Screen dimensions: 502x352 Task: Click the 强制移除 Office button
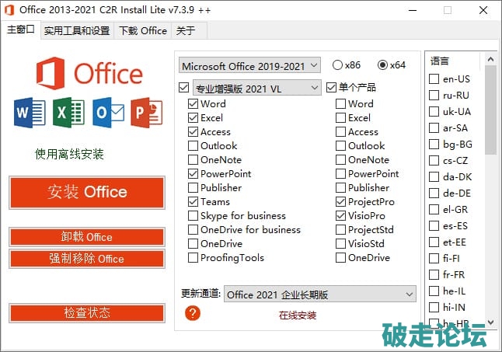pos(86,259)
